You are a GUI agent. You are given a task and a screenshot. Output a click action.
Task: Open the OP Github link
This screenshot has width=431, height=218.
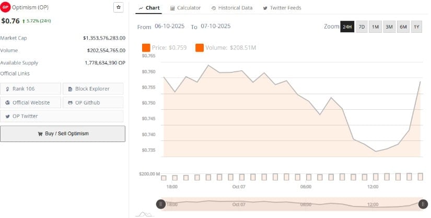pyautogui.click(x=93, y=102)
